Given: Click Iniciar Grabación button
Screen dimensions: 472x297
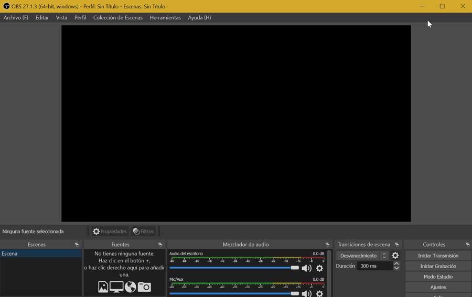Looking at the screenshot, I should tap(438, 266).
